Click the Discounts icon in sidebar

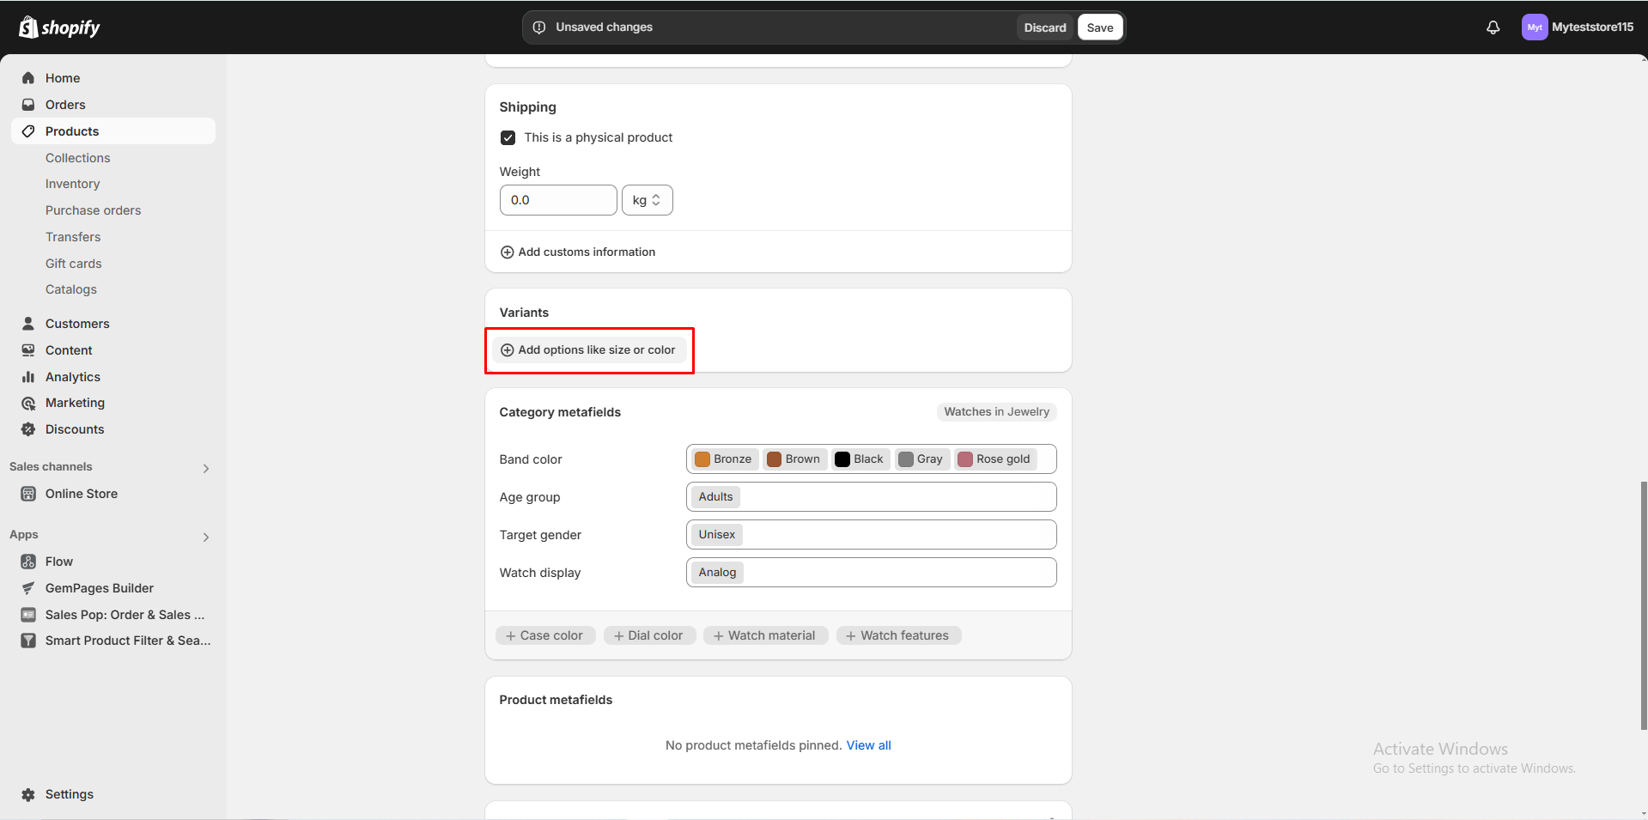28,429
